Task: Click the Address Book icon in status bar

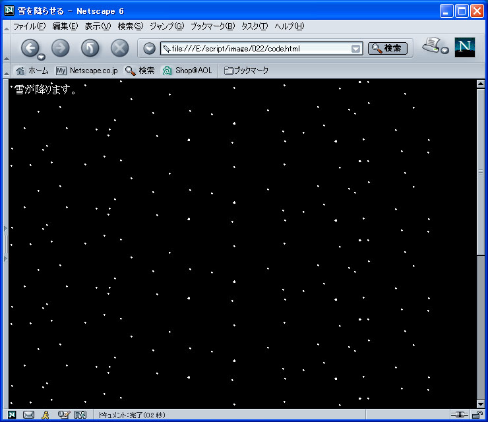Action: (x=80, y=415)
